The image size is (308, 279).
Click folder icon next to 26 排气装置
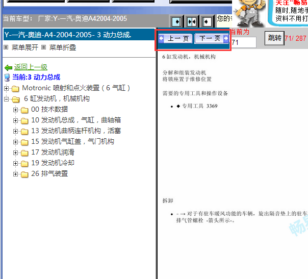[x=24, y=174]
